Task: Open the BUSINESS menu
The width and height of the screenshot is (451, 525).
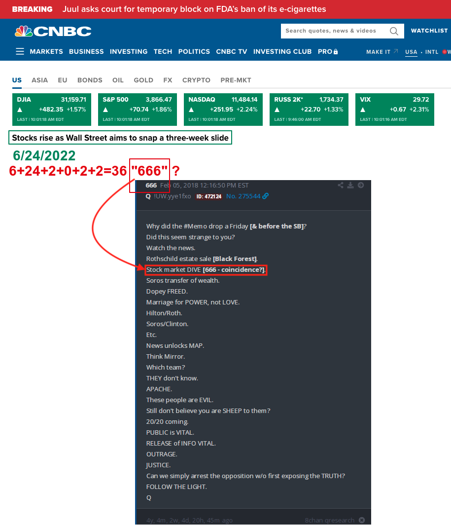Action: 86,51
